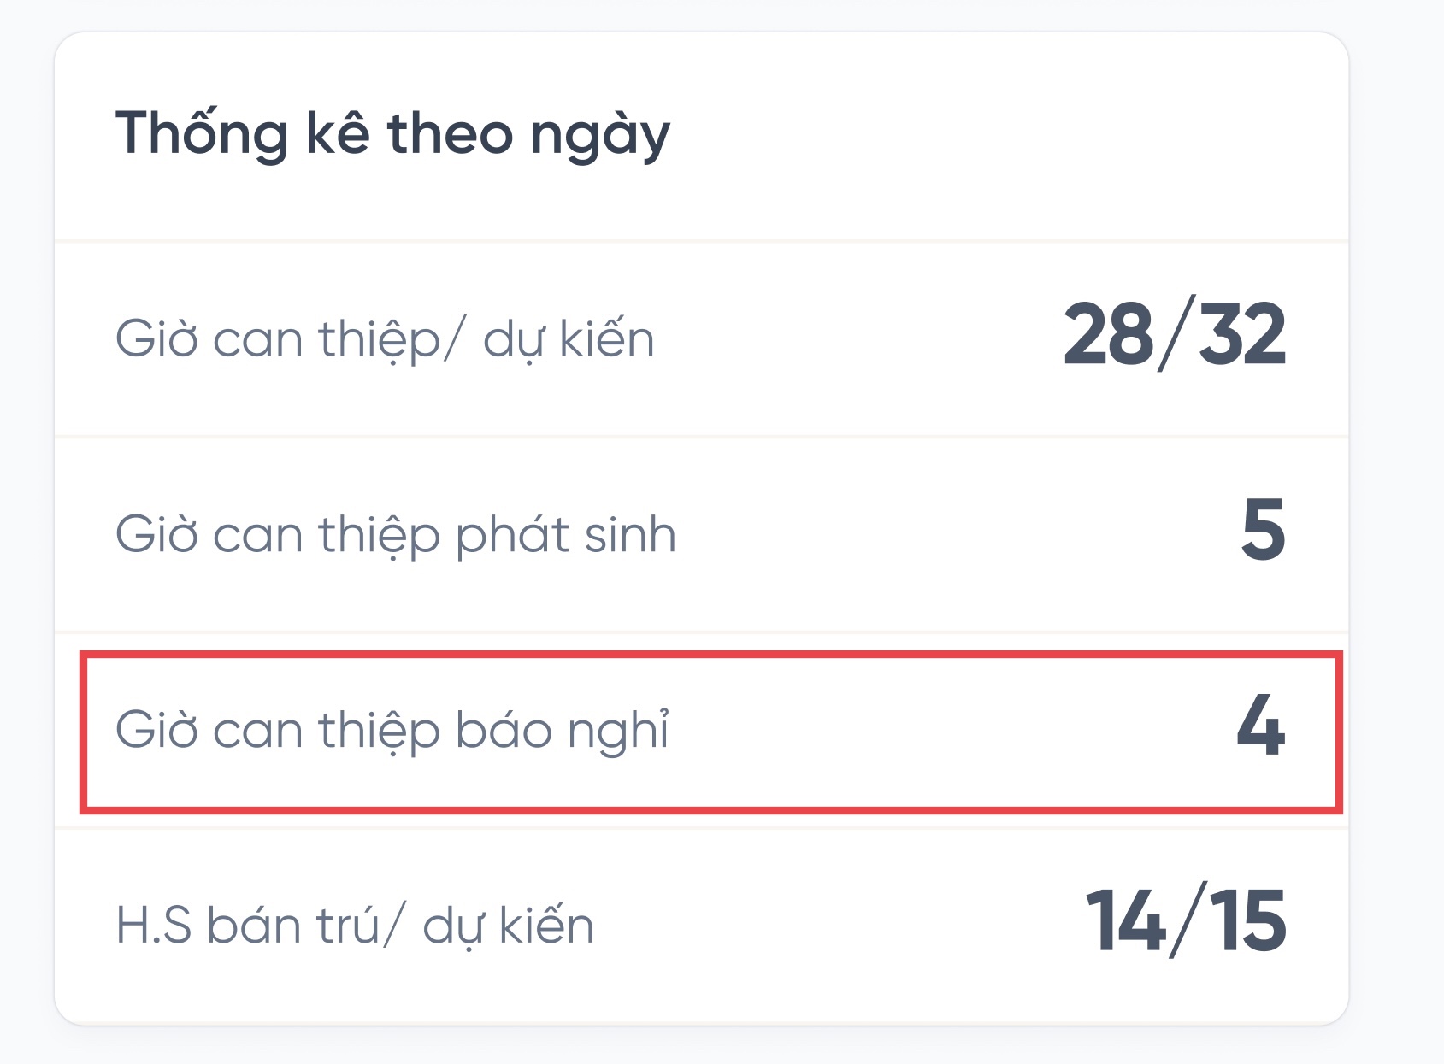The image size is (1444, 1064).
Task: Click the "Thống kê theo ngày" card title
Action: click(x=392, y=135)
